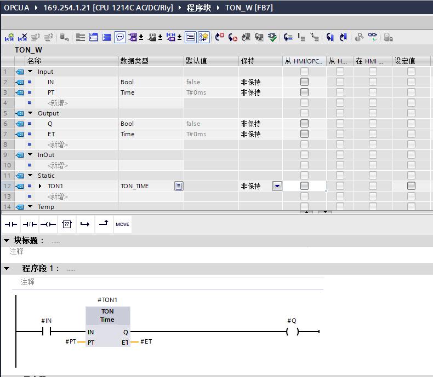Click the 名称 column header

[x=72, y=61]
